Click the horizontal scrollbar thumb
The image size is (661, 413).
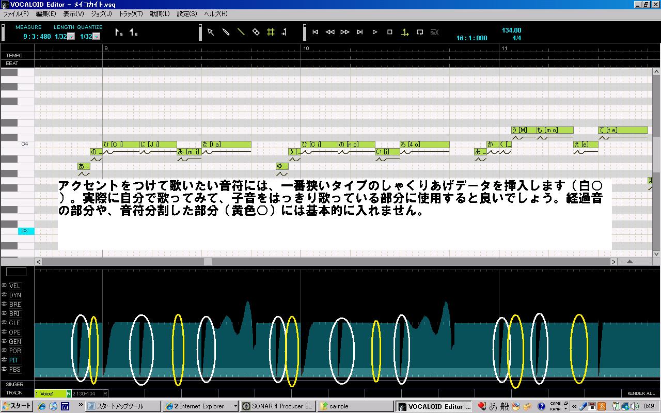208,262
